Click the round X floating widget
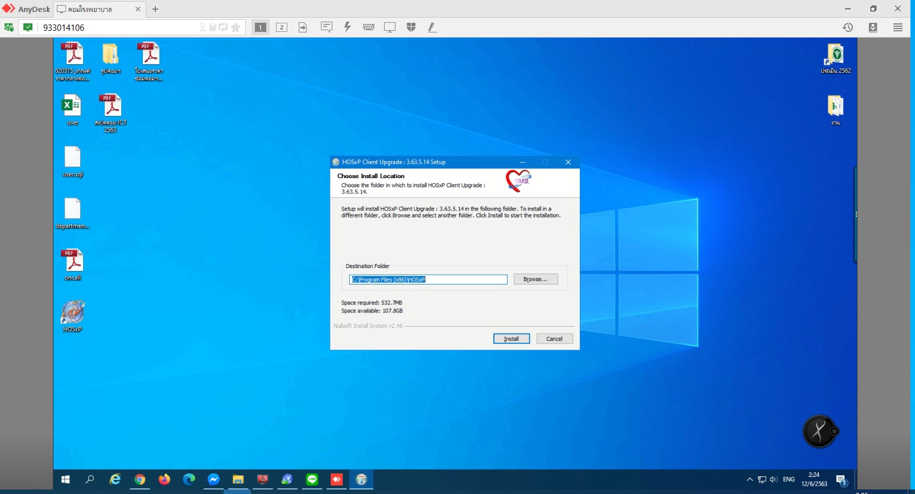This screenshot has width=915, height=494. 819,431
